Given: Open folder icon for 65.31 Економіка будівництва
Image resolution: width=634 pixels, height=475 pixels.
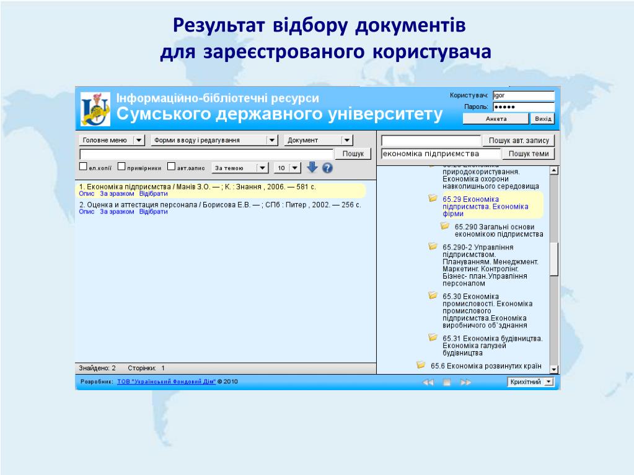Looking at the screenshot, I should pyautogui.click(x=433, y=338).
